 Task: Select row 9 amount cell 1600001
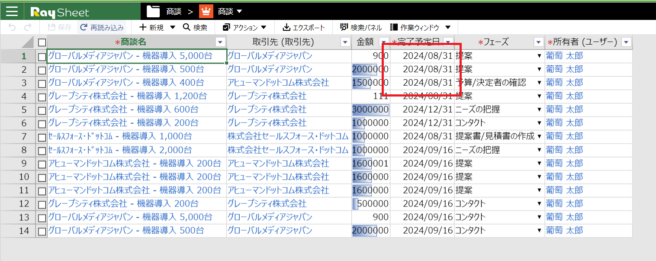coord(371,163)
